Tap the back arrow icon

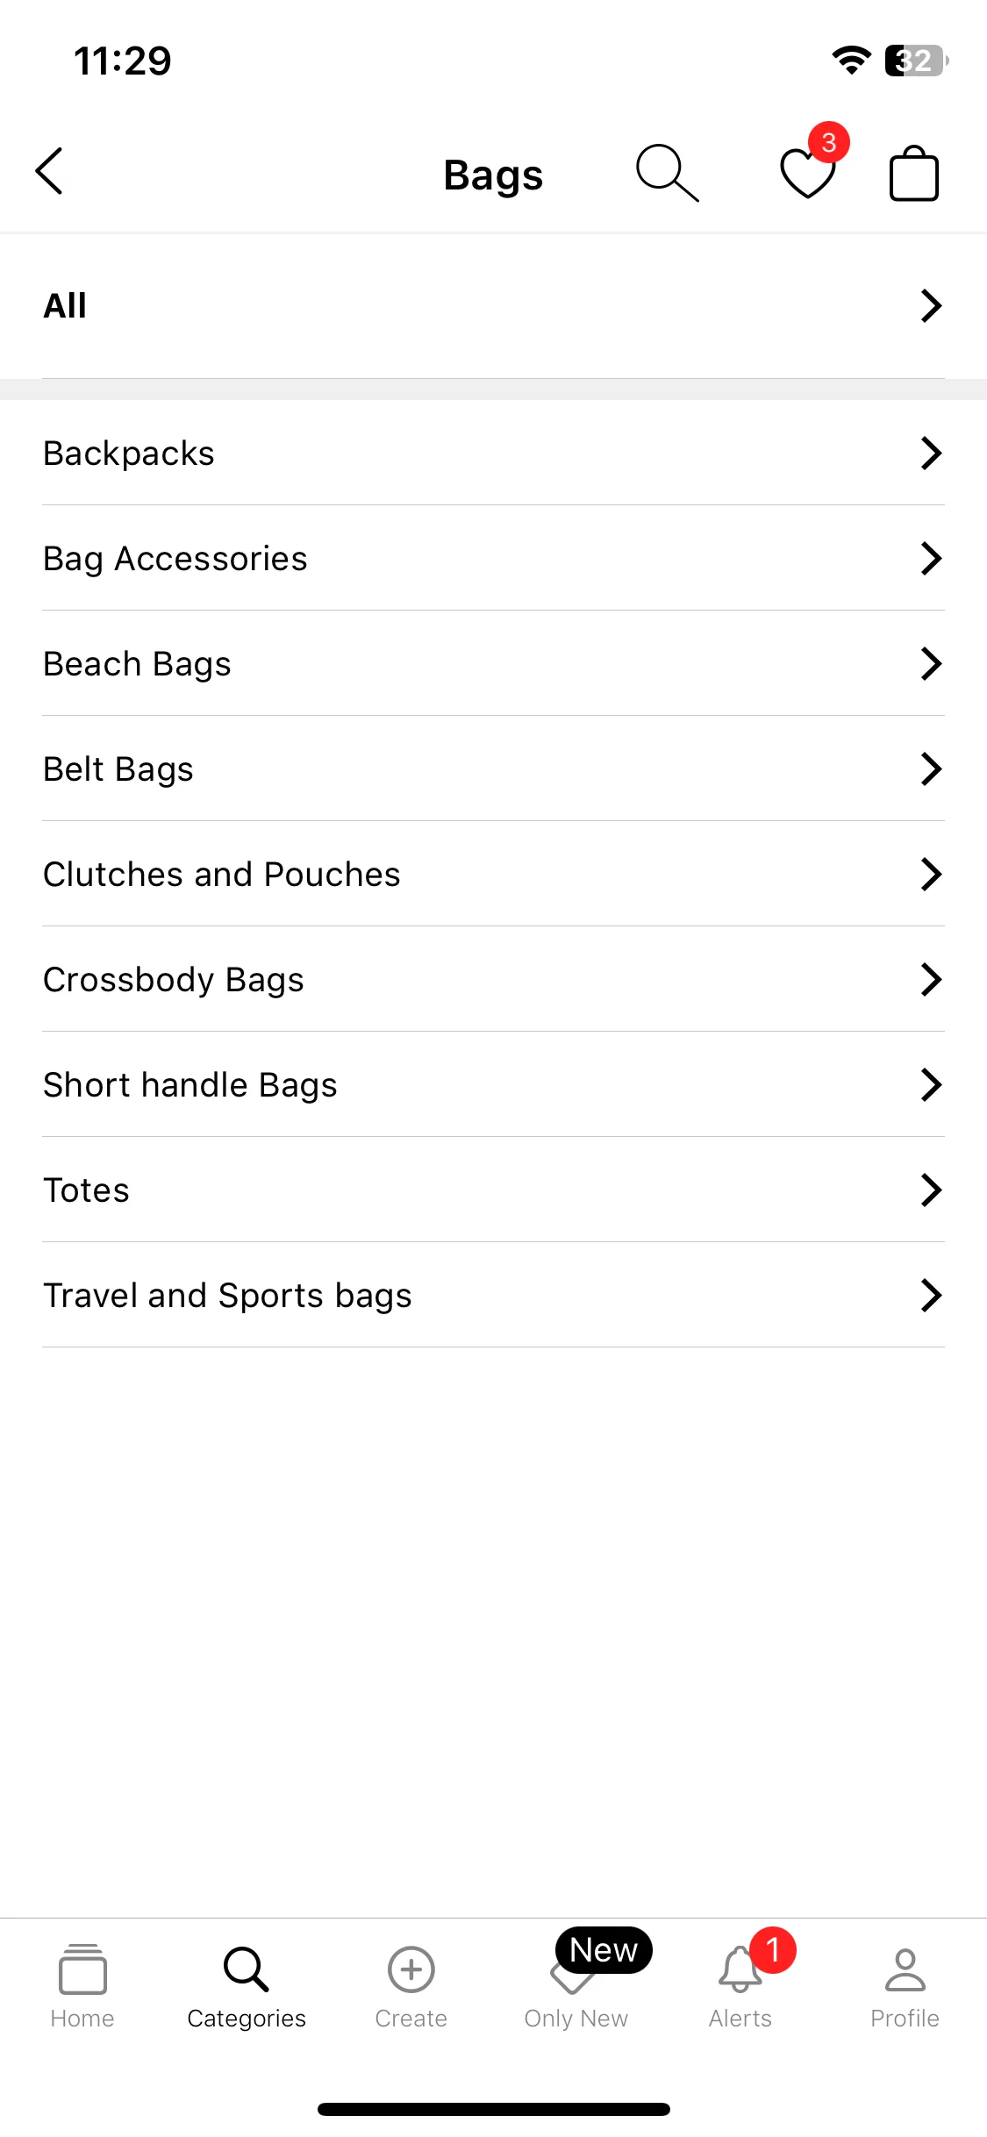(50, 171)
